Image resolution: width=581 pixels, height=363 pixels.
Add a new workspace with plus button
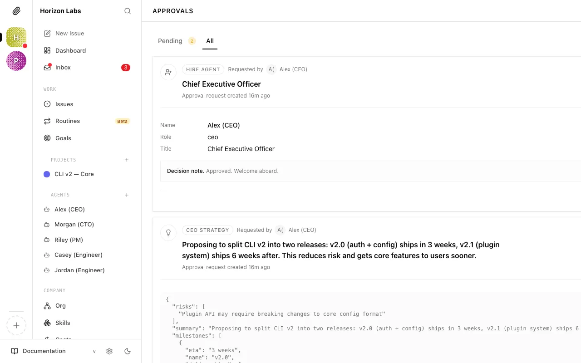click(x=16, y=325)
